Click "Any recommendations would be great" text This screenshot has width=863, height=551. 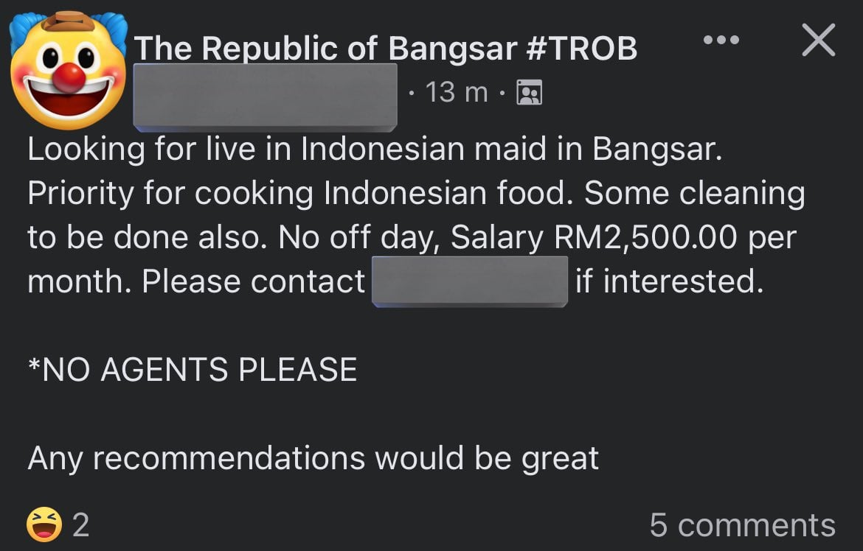pos(313,458)
